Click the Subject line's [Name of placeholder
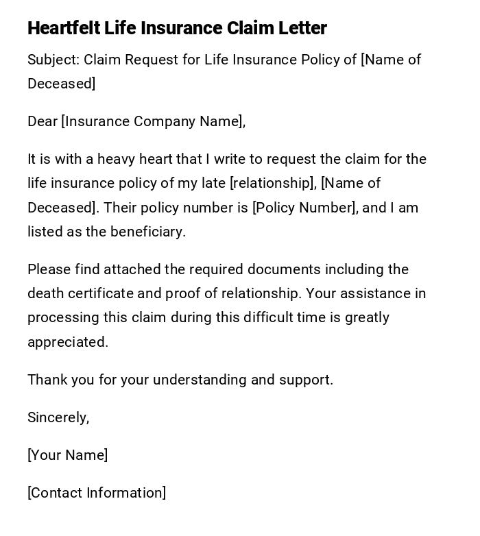 point(391,60)
